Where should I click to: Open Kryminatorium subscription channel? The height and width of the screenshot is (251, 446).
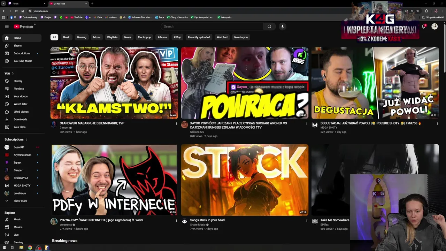(x=22, y=155)
